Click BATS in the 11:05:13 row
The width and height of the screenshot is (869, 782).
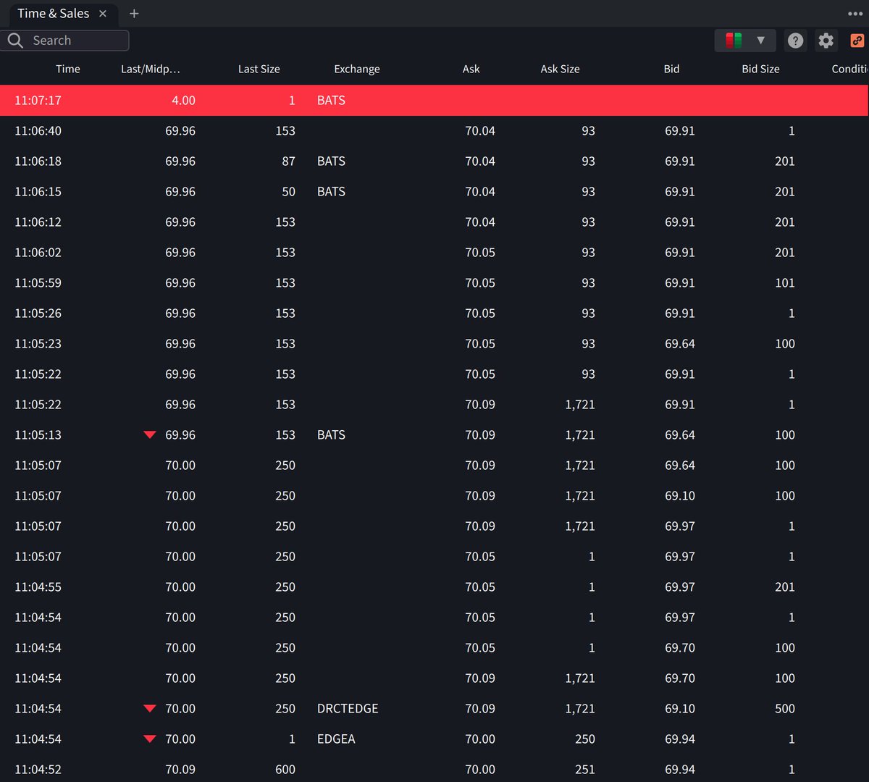331,435
